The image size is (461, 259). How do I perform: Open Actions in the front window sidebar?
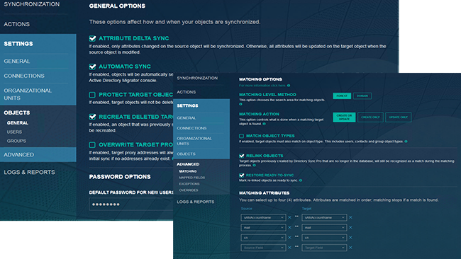(x=186, y=92)
